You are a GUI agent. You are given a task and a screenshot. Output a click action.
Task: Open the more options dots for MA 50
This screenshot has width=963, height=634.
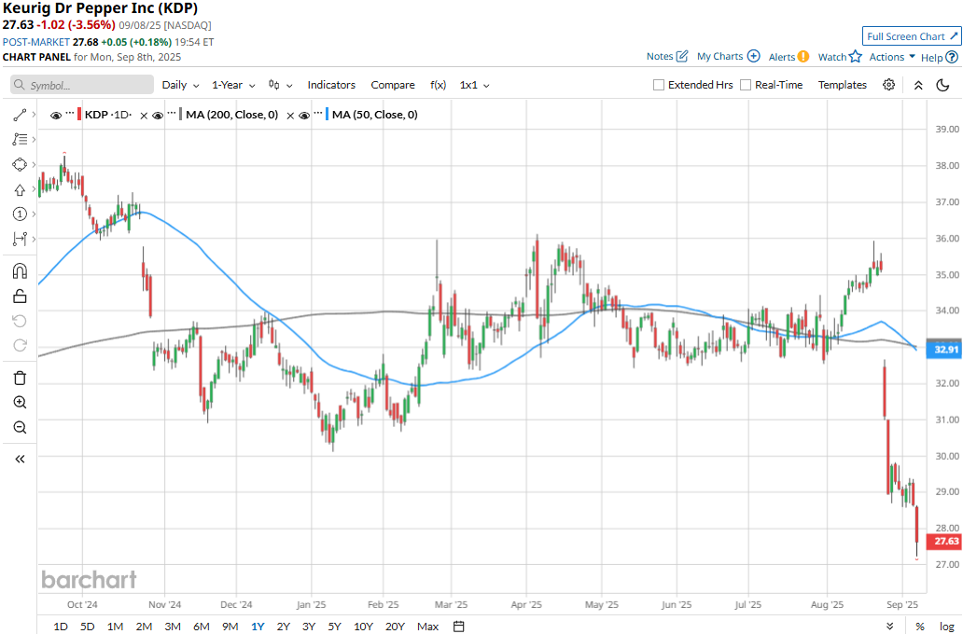[x=317, y=114]
